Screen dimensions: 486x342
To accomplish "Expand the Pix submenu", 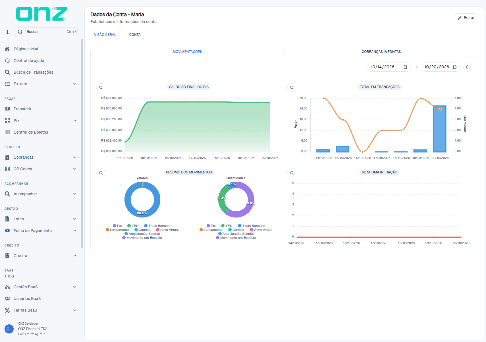I will click(x=75, y=121).
